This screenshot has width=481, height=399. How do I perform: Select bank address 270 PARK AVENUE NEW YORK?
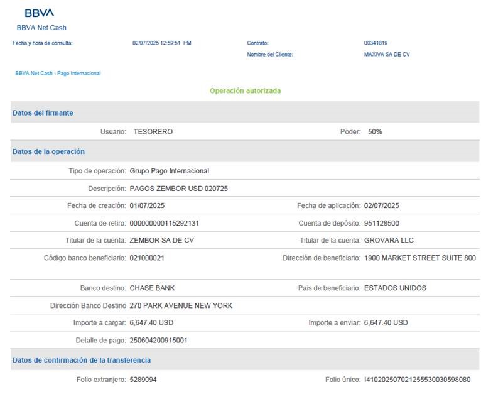pyautogui.click(x=181, y=305)
